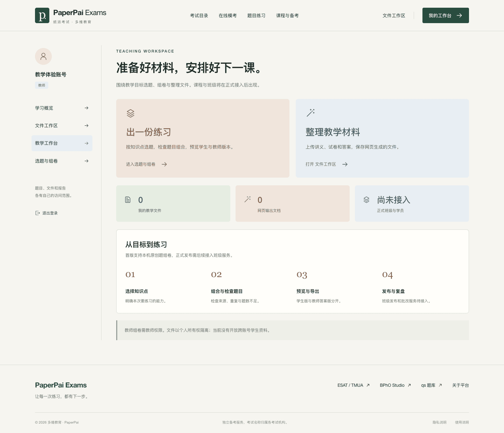This screenshot has width=504, height=433.
Task: Click the 网页输出文档 stat label
Action: pyautogui.click(x=269, y=211)
